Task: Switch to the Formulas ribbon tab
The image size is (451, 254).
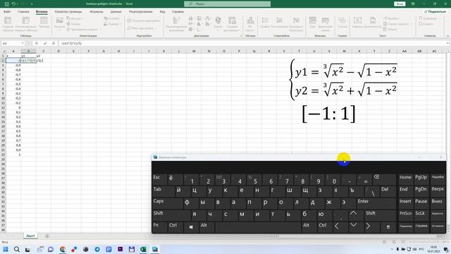Action: click(x=97, y=12)
